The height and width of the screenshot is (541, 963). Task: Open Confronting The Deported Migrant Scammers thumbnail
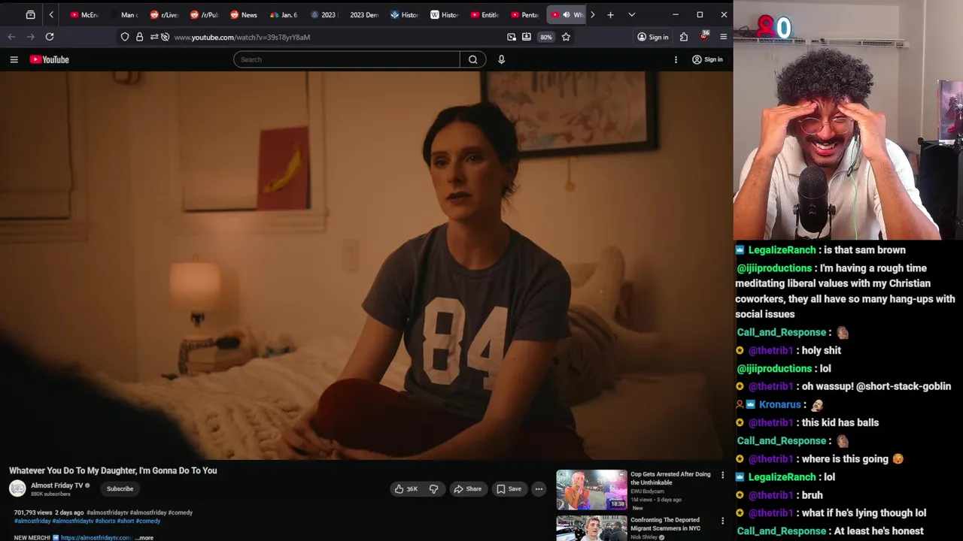(x=591, y=528)
